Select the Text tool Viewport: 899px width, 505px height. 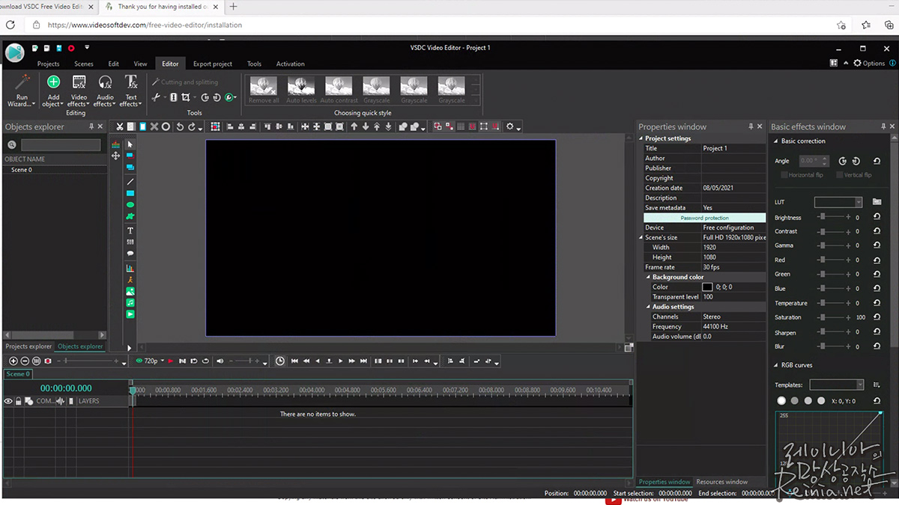pos(130,230)
